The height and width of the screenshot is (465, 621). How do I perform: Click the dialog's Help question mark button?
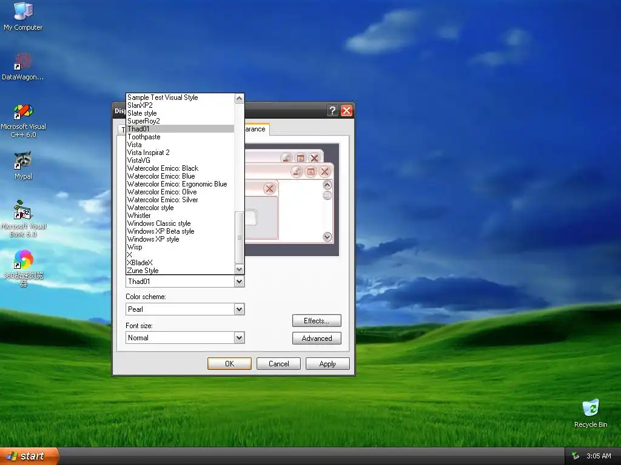tap(332, 111)
